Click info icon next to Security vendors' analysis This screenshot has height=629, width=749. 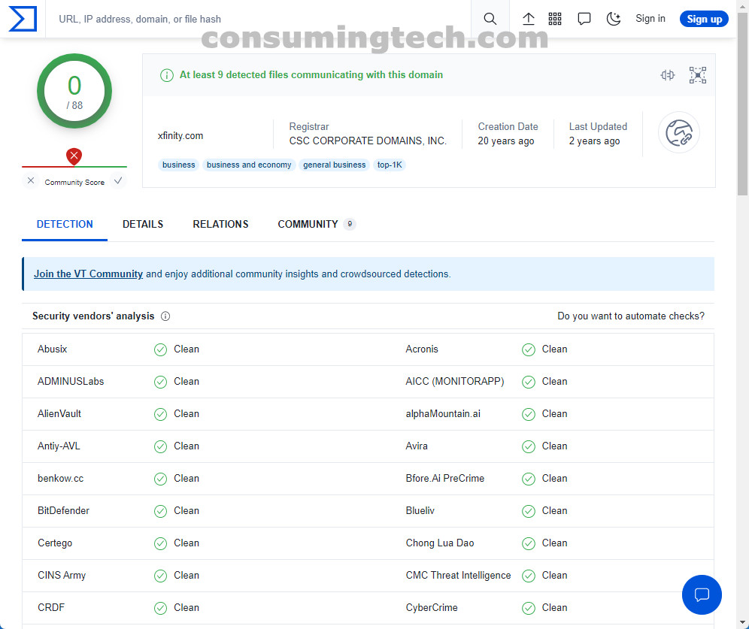pyautogui.click(x=165, y=316)
